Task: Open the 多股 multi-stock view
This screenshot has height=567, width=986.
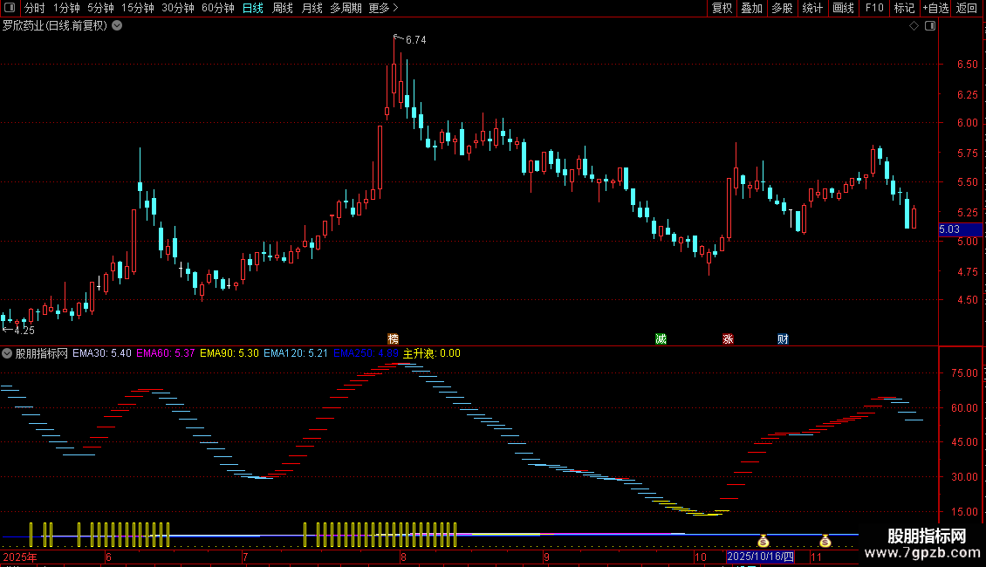Action: point(783,8)
